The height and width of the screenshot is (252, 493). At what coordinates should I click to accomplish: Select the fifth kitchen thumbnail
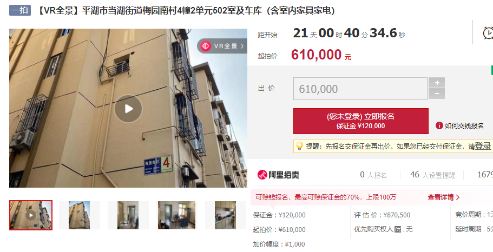tap(226, 215)
